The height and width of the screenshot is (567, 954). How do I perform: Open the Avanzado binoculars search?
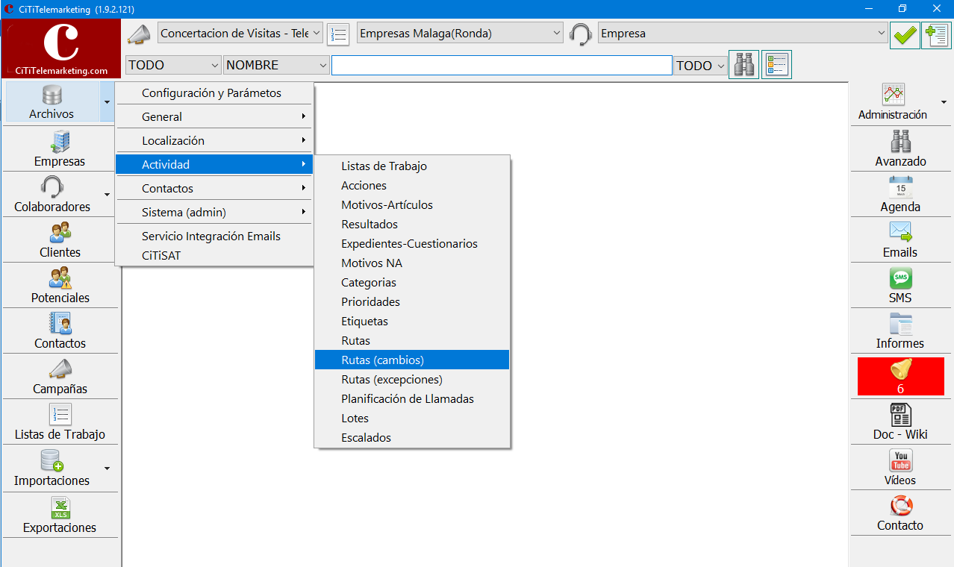(x=901, y=149)
